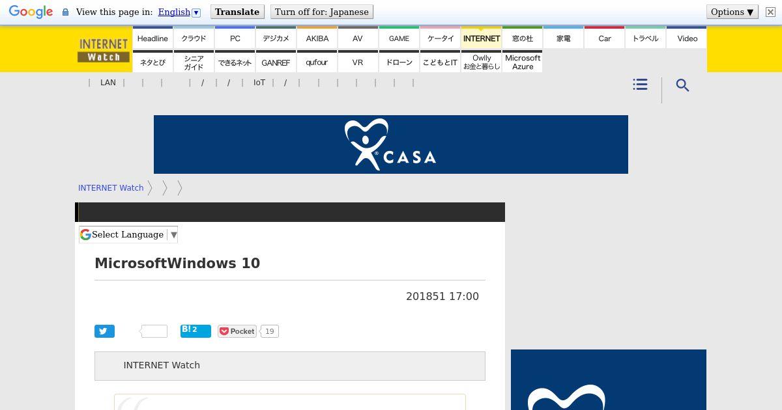The image size is (782, 410).
Task: Go to the トラベル section
Action: pyautogui.click(x=645, y=38)
